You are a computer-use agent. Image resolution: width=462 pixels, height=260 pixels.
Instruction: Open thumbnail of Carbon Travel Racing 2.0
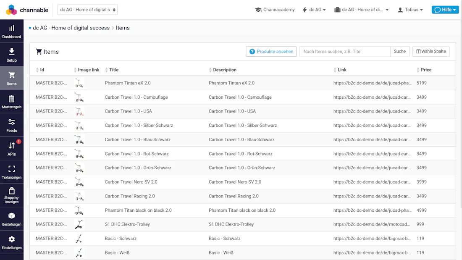coord(79,196)
